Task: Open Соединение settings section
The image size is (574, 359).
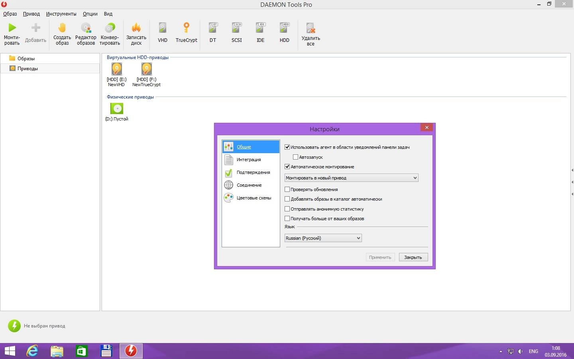Action: [251, 185]
